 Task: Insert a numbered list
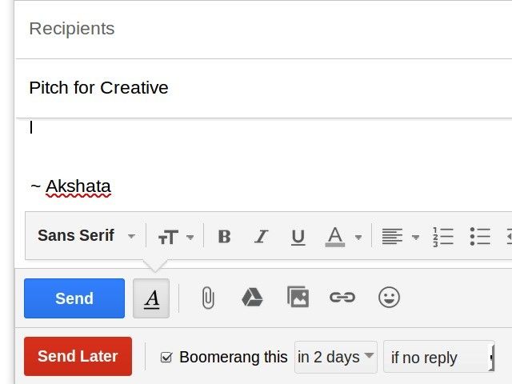click(442, 237)
